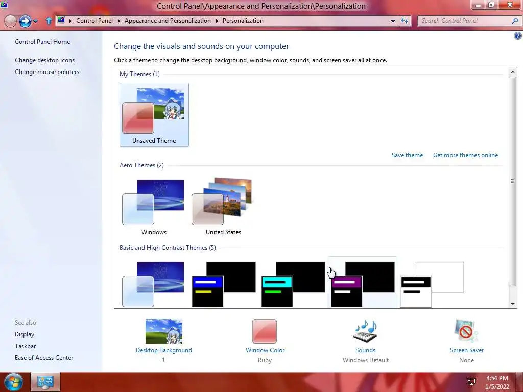The width and height of the screenshot is (523, 392).
Task: Open the recent pages dropdown arrow
Action: (x=35, y=21)
